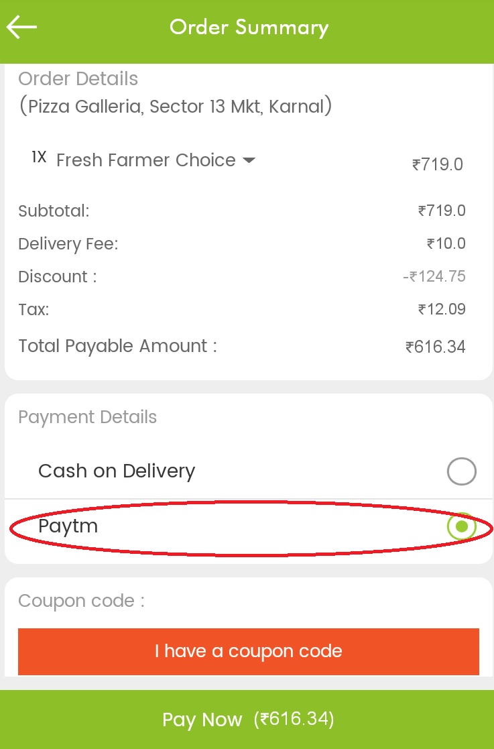Tap the Paytm label text
494x749 pixels.
pos(68,526)
